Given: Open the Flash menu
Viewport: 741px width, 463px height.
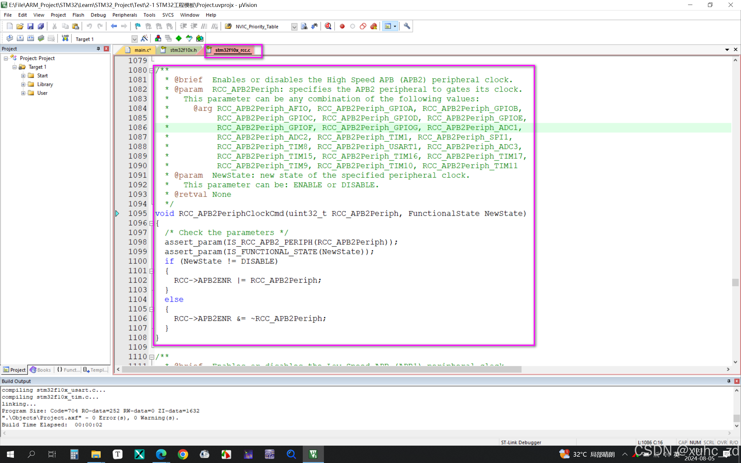Looking at the screenshot, I should click(x=78, y=15).
